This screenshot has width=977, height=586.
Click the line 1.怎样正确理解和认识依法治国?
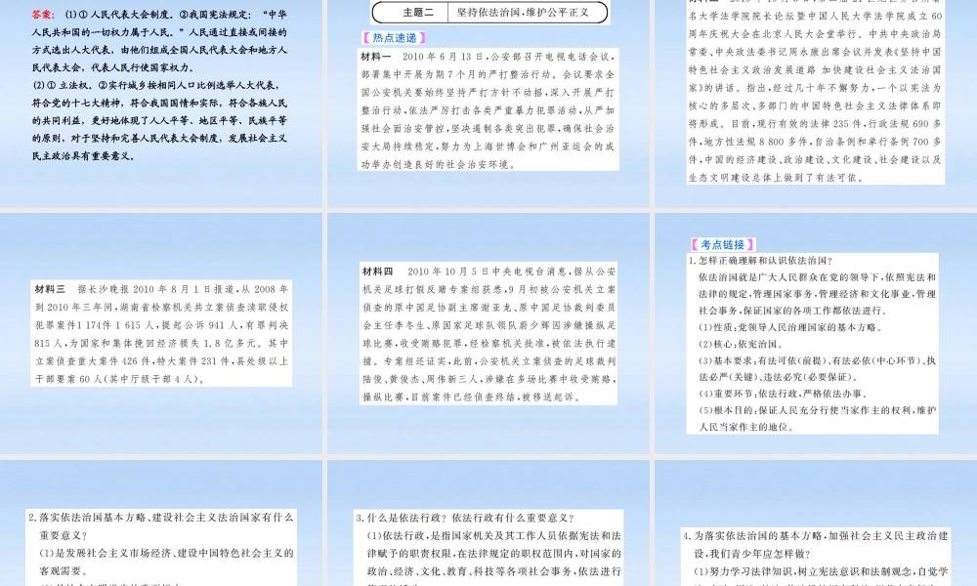[x=761, y=261]
